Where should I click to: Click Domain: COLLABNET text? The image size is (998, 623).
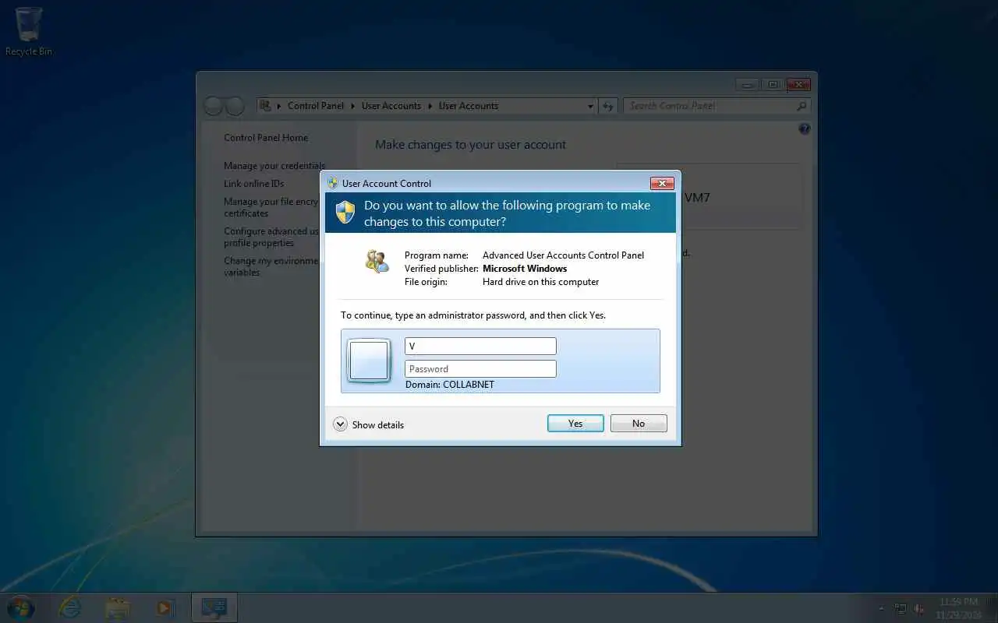450,385
